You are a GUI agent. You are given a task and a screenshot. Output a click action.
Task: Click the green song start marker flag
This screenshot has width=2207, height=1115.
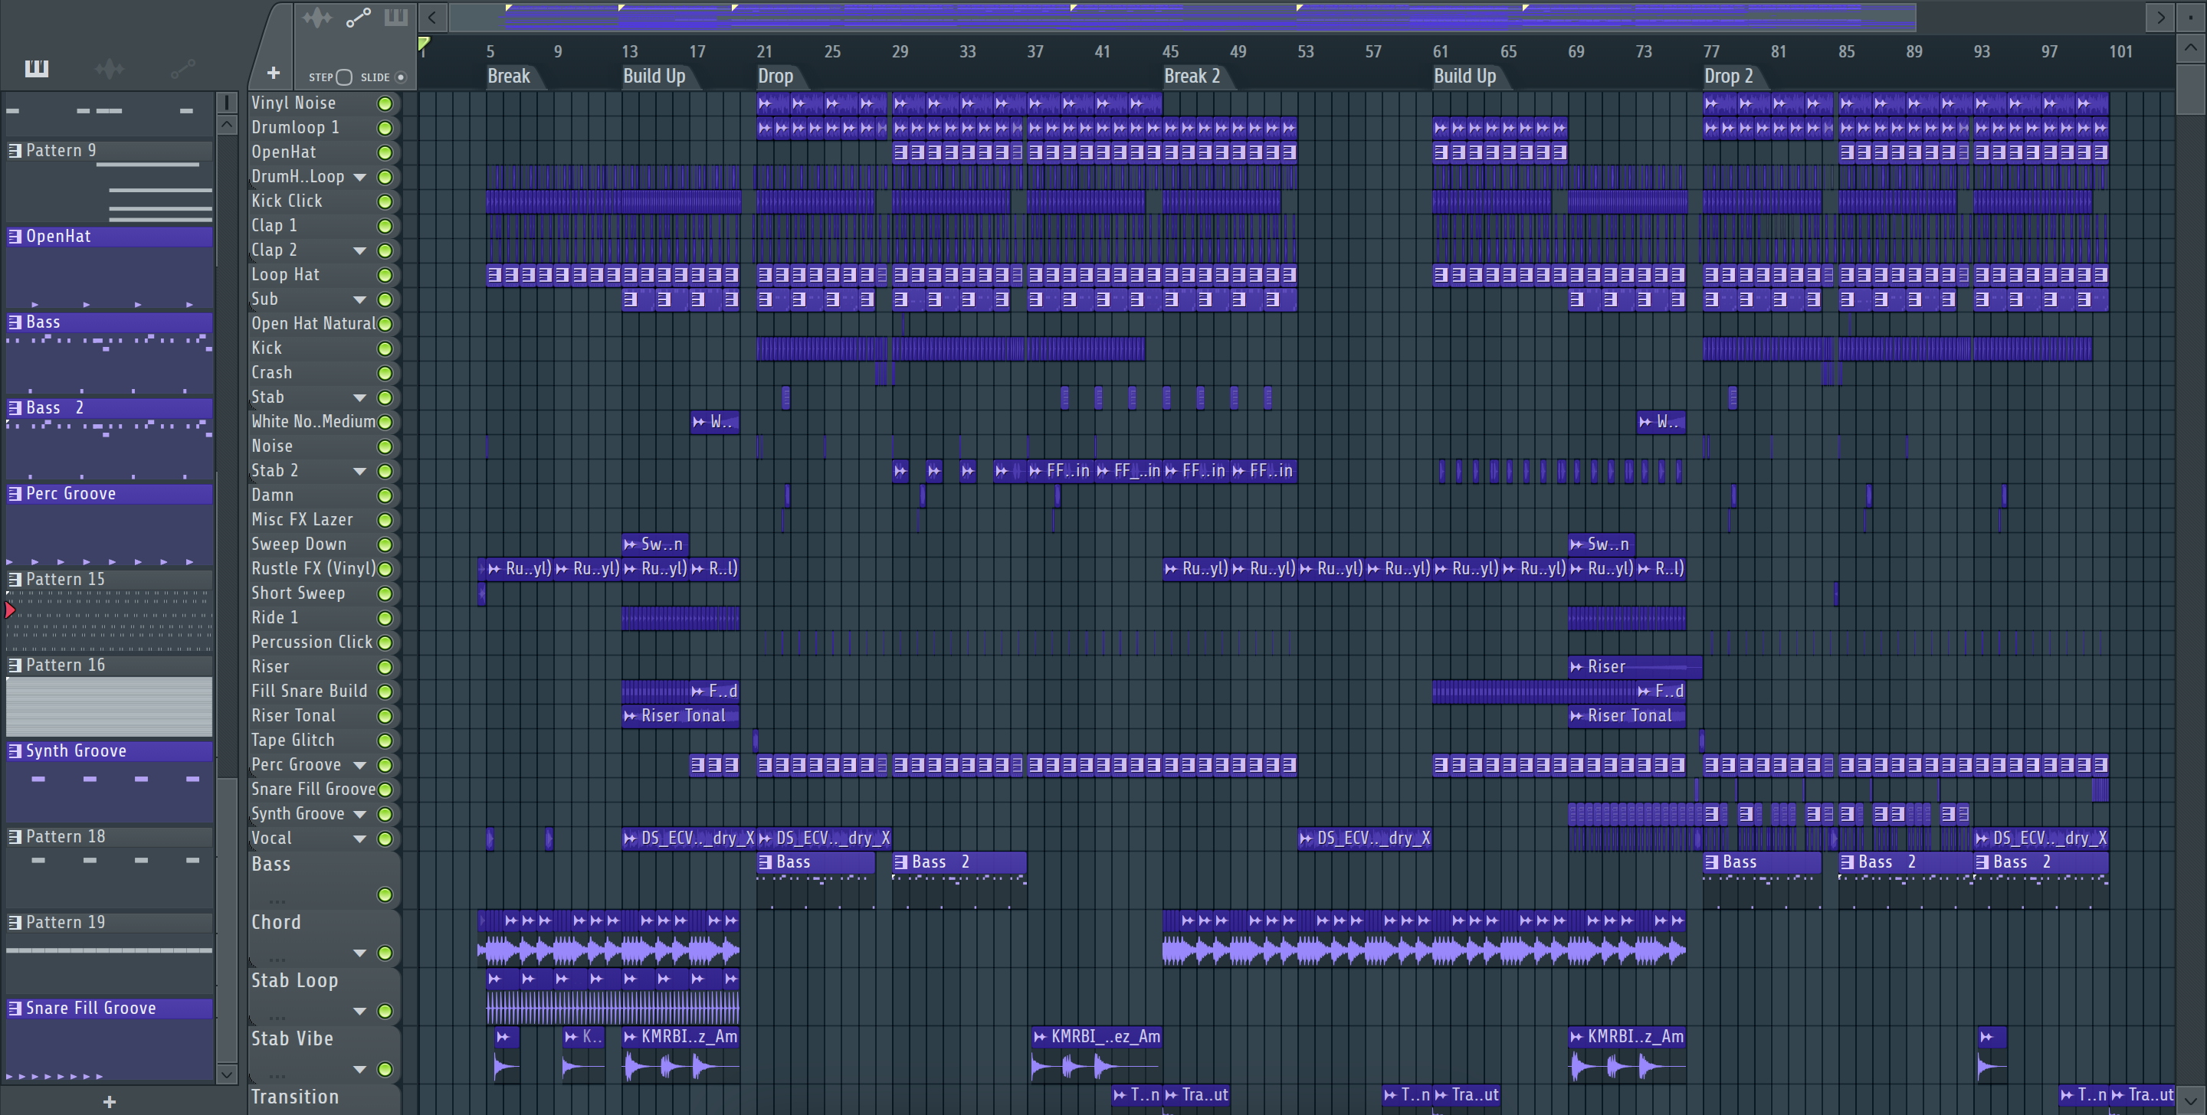click(424, 43)
